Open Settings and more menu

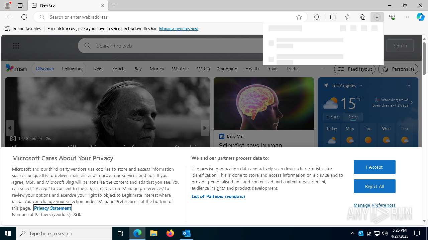coord(407,17)
